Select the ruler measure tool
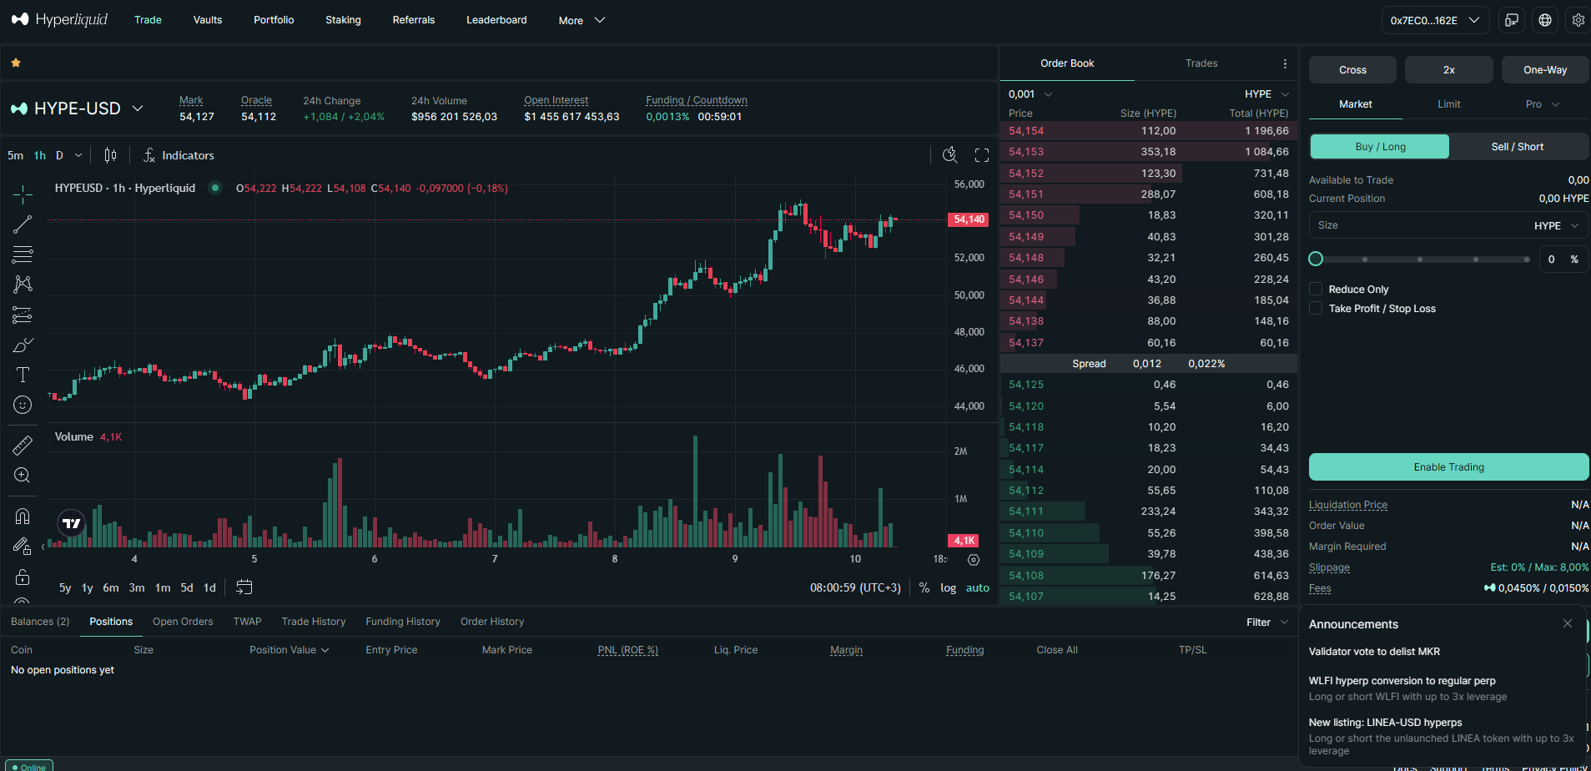This screenshot has width=1591, height=771. click(x=23, y=445)
